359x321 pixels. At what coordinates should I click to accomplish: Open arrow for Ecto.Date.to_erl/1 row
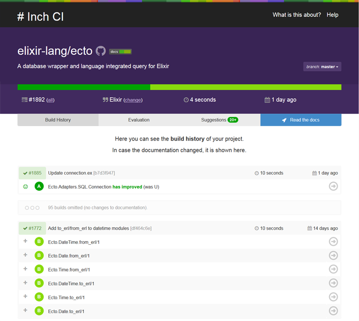(x=334, y=311)
